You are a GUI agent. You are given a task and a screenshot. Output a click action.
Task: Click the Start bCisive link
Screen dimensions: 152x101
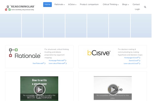[135, 61]
